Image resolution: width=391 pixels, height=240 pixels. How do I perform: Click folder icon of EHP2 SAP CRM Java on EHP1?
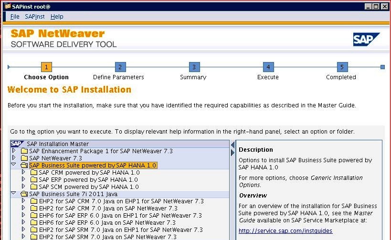tap(34, 201)
